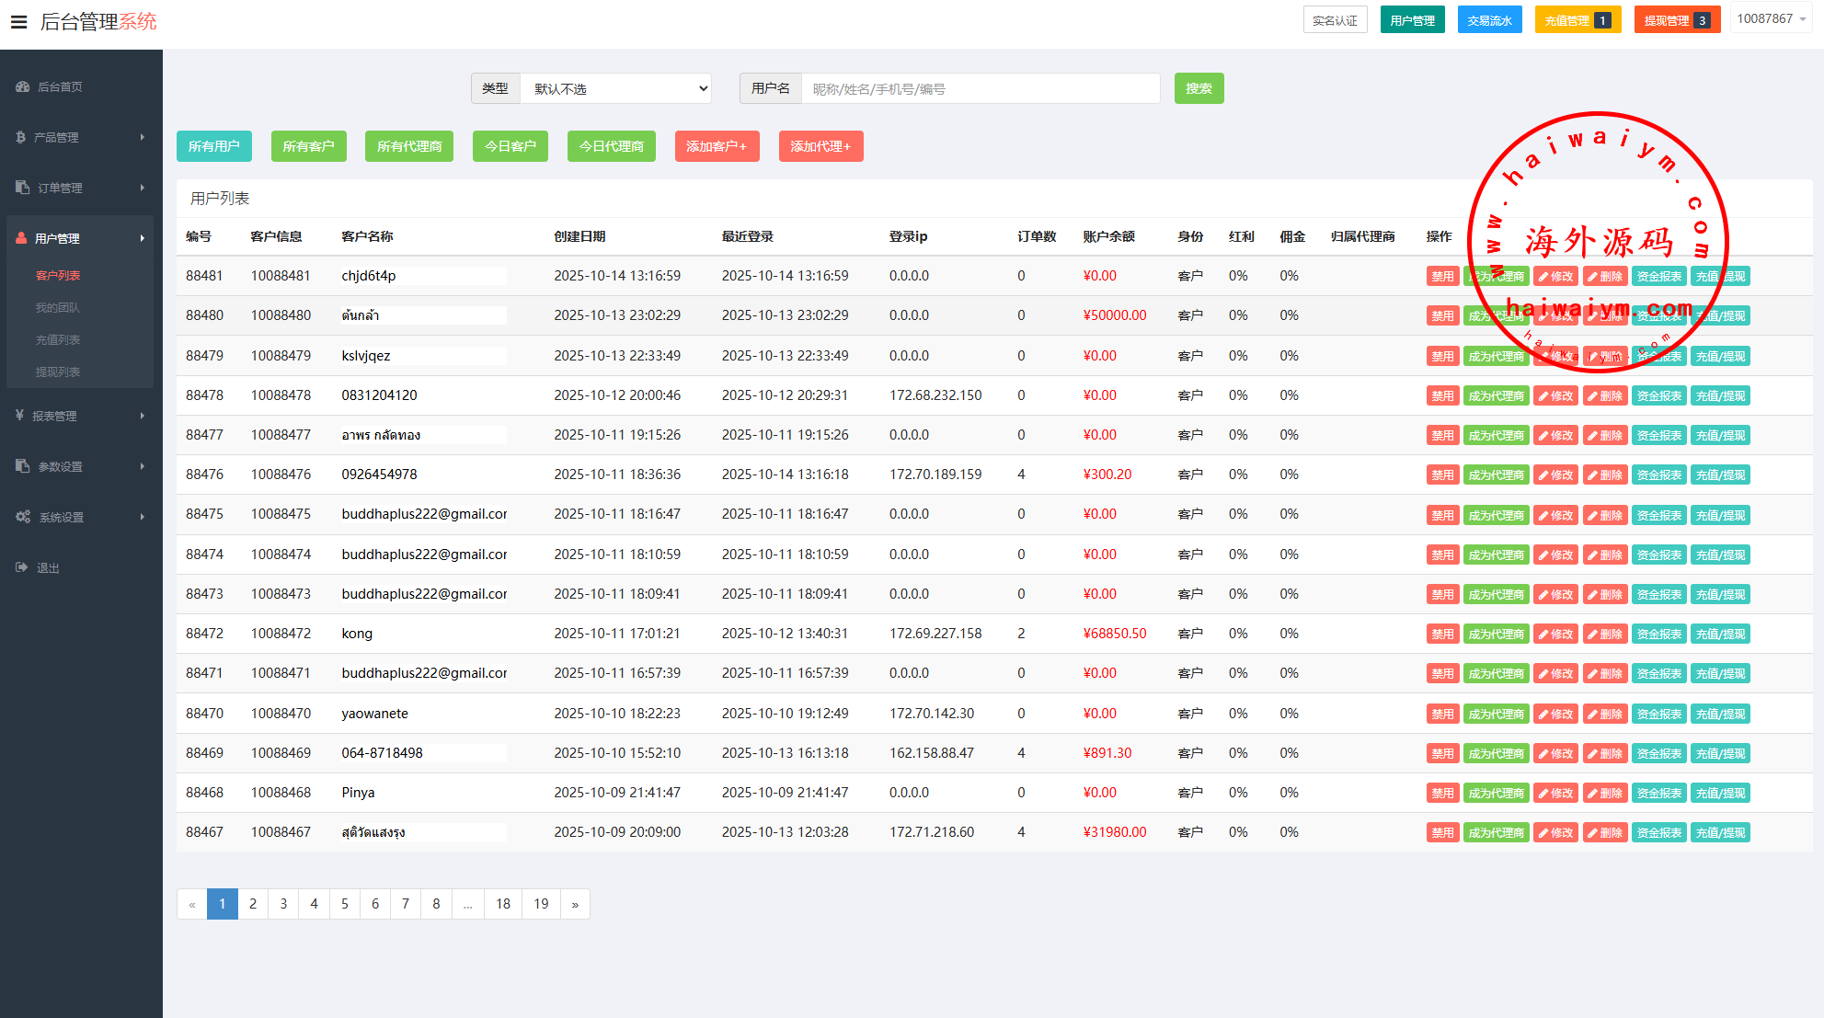1824x1018 pixels.
Task: Open the 10087867 account dropdown
Action: coord(1770,19)
